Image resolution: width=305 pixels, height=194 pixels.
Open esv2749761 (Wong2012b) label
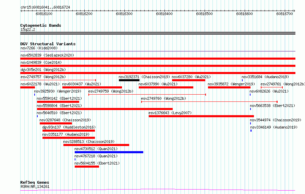(x=283, y=84)
